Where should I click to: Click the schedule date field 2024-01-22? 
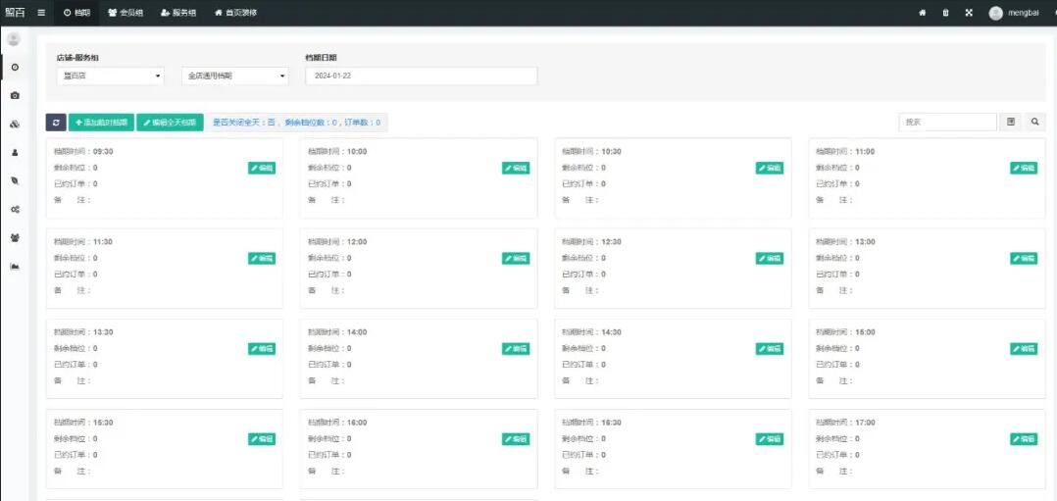pos(421,76)
